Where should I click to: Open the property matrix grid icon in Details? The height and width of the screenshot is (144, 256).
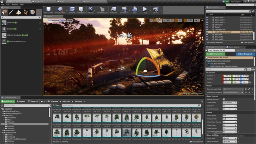[249, 69]
